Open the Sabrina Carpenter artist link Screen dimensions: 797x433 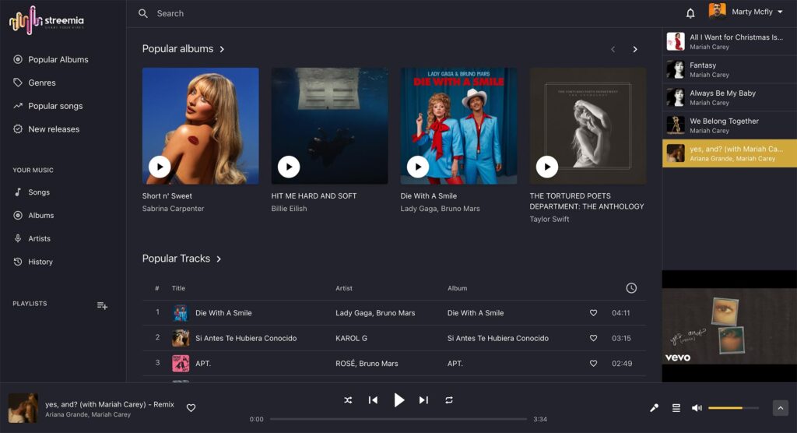click(173, 209)
